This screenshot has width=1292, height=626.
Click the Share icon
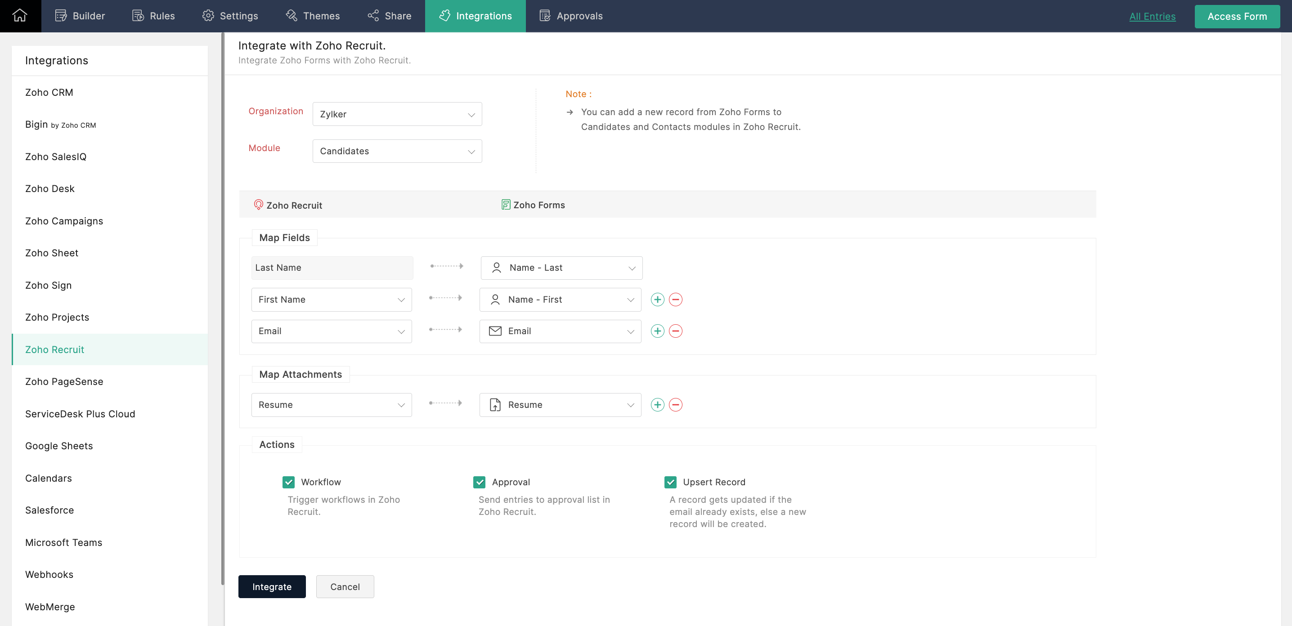tap(373, 16)
